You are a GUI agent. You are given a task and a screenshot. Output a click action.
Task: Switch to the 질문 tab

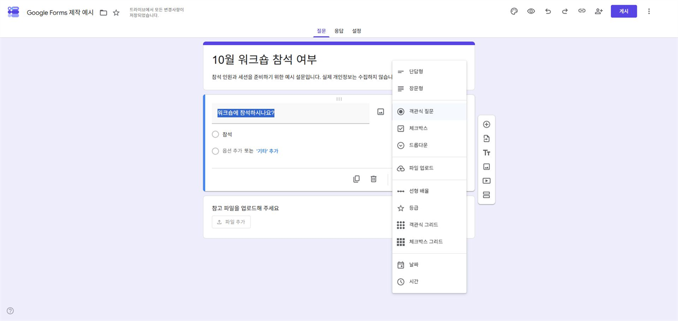pos(321,31)
